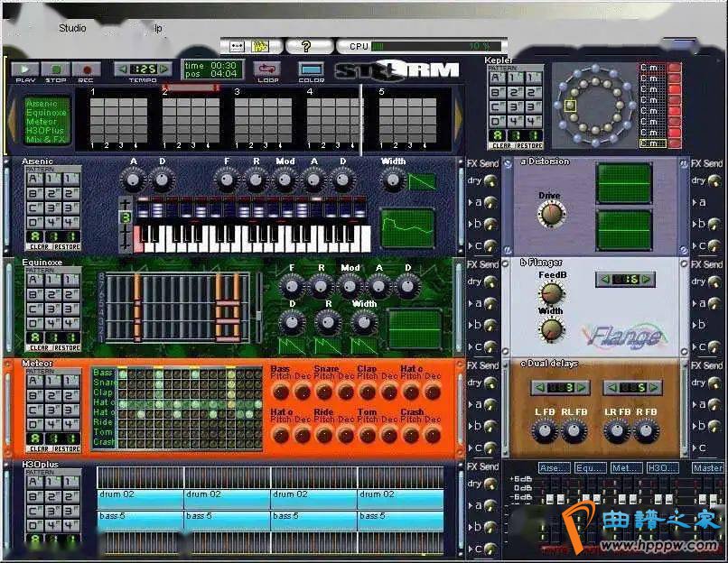This screenshot has height=563, width=728.
Task: Toggle the Loop button
Action: pos(268,69)
